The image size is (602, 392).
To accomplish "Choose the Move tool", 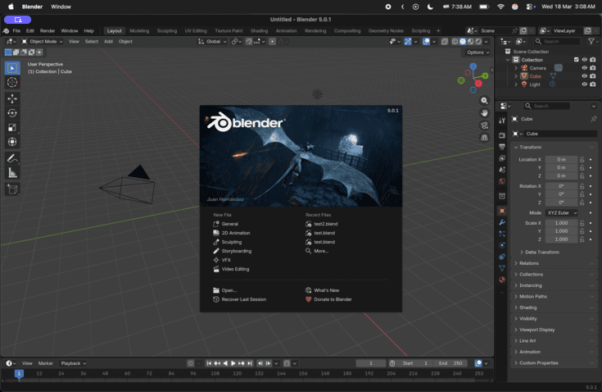I will click(12, 98).
